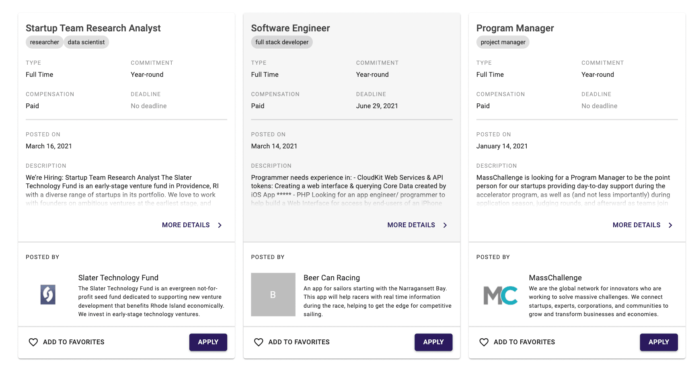Viewport: 694px width, 366px height.
Task: Click heart icon on Program Manager card
Action: 484,342
